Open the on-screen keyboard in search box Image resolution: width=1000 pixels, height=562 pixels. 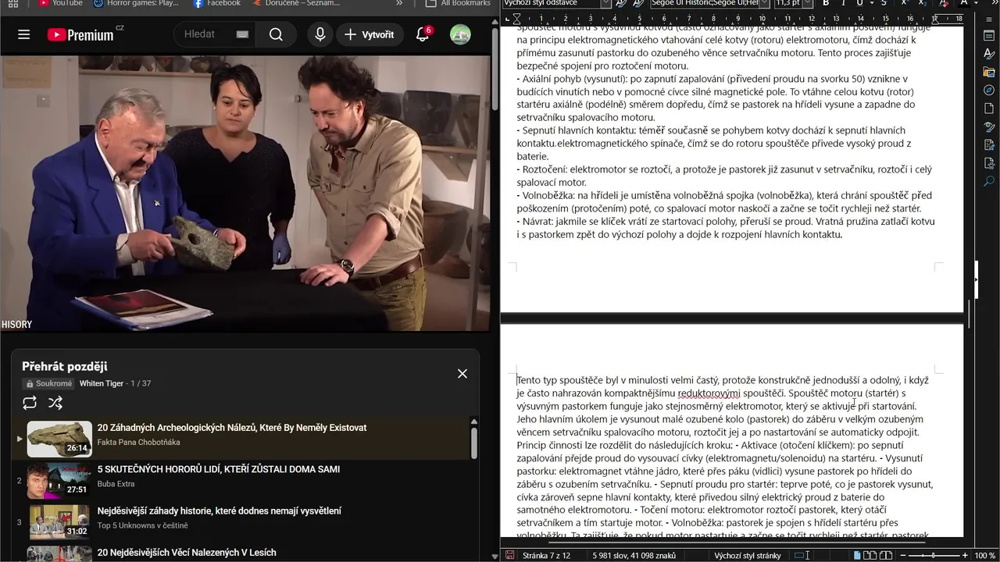click(242, 34)
